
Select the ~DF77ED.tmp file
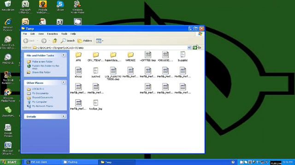tap(148, 57)
